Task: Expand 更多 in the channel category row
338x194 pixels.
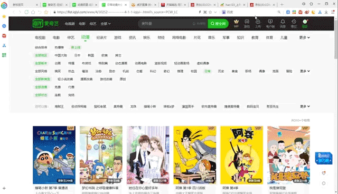Action: pos(304,37)
